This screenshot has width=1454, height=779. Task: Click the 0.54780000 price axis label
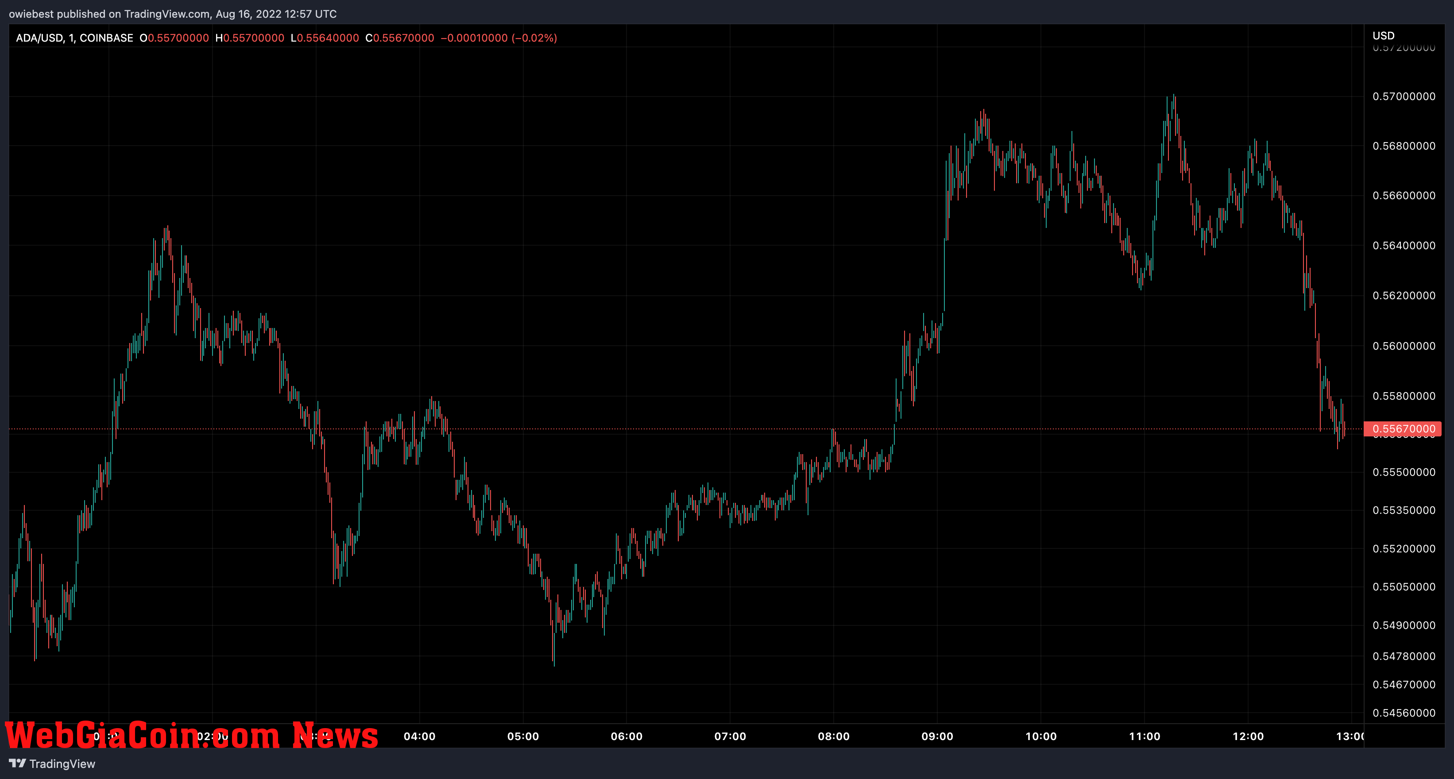click(1404, 656)
